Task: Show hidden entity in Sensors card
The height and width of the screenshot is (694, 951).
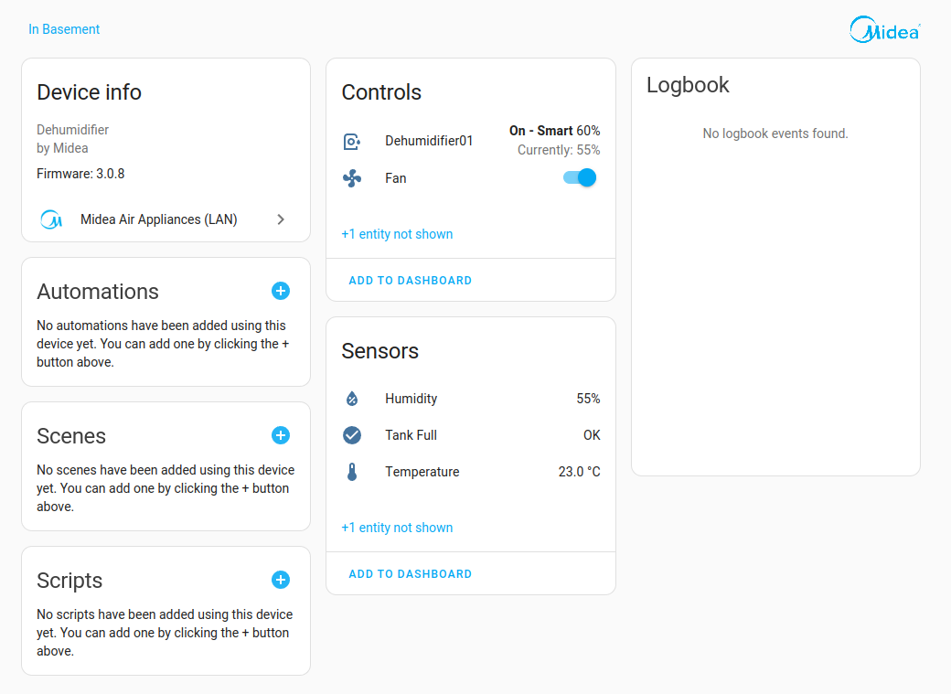Action: pos(397,528)
